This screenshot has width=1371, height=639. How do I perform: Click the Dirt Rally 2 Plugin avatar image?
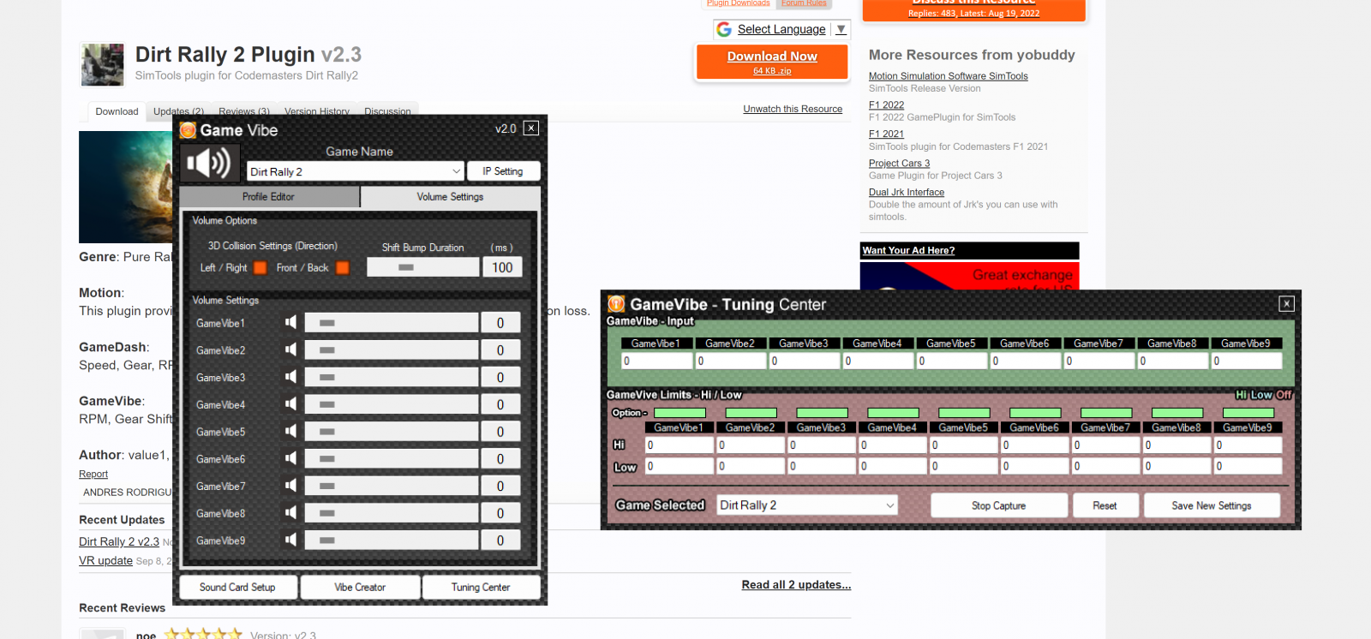102,64
